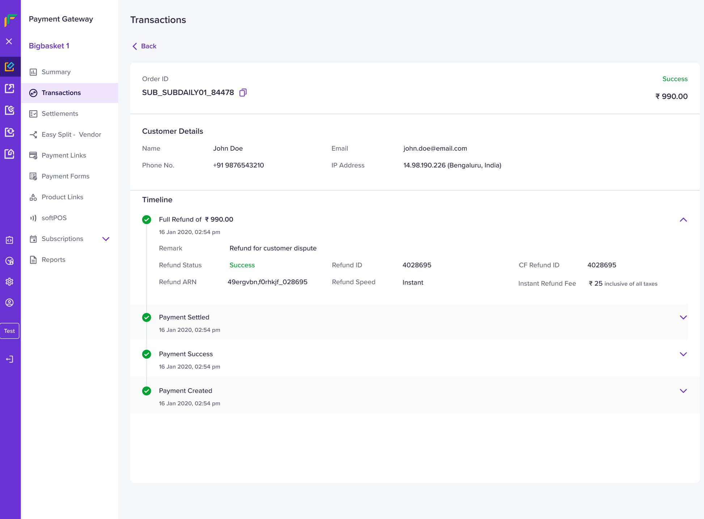Open the Settlements menu item

click(60, 114)
